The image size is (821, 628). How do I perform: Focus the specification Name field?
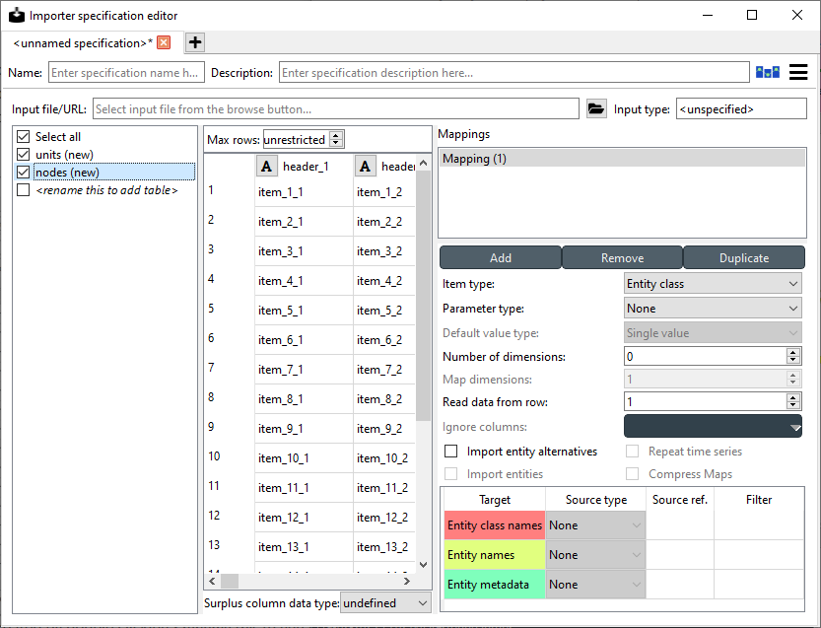coord(127,72)
